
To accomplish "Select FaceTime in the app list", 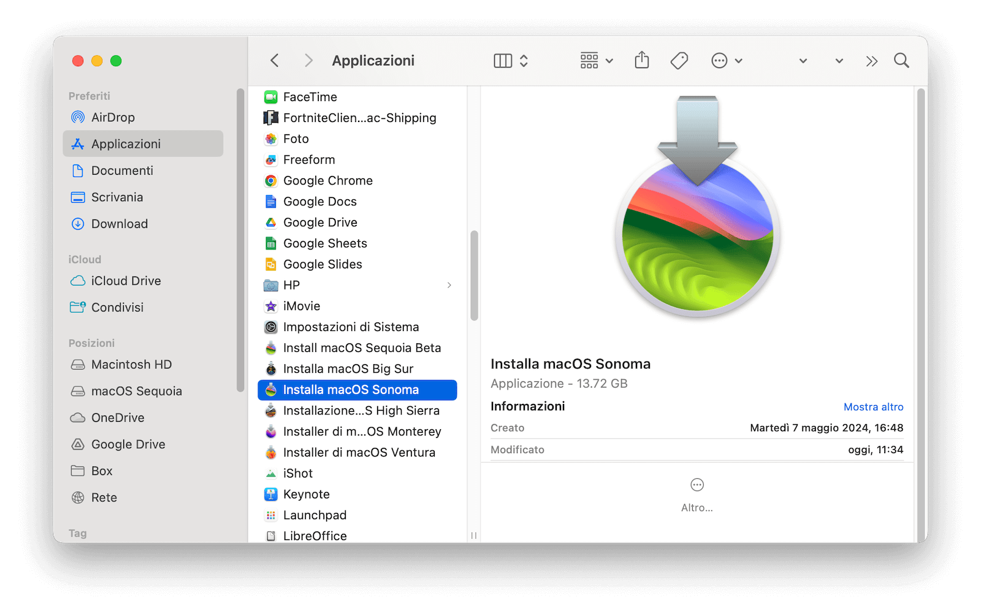I will 357,97.
